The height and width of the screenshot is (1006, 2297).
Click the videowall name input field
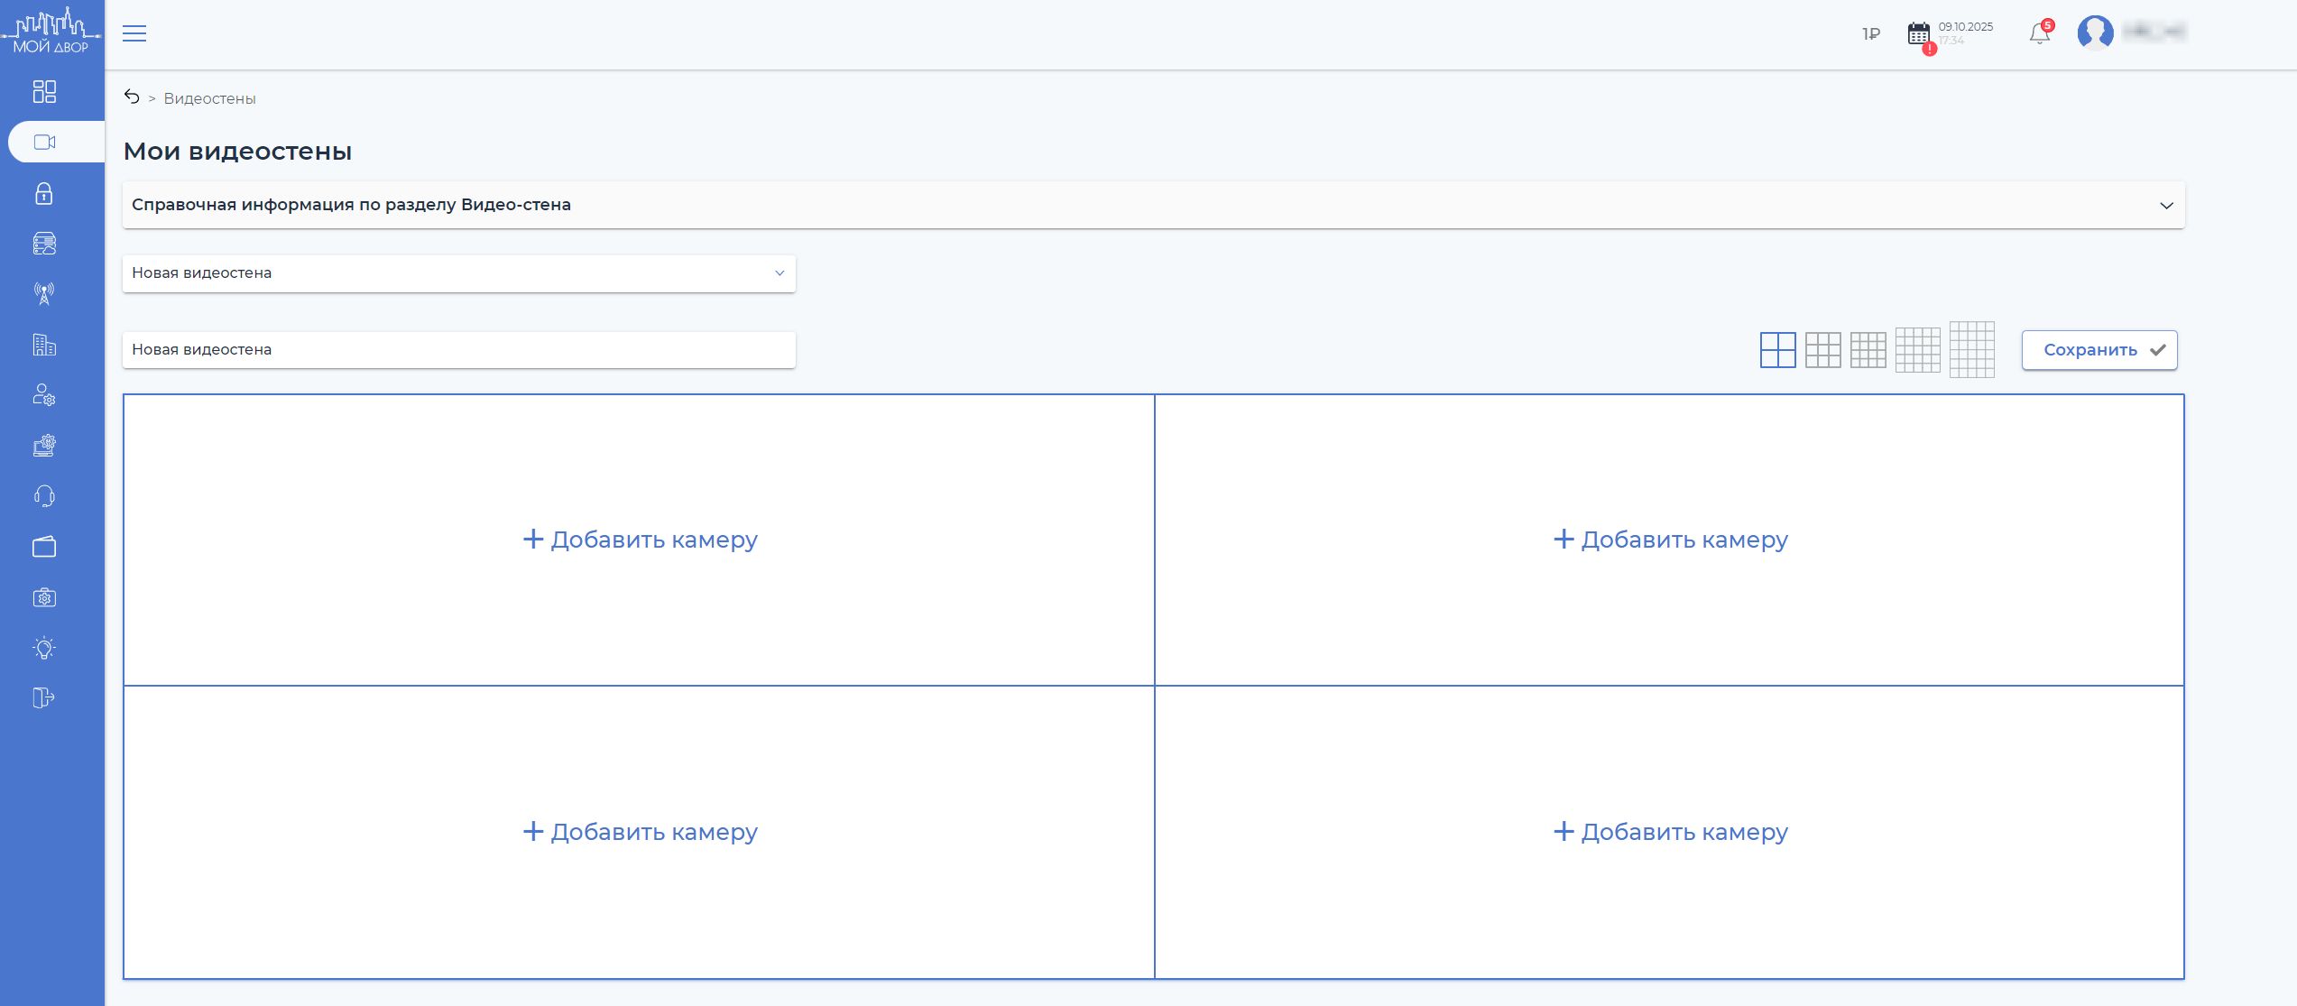[x=458, y=350]
